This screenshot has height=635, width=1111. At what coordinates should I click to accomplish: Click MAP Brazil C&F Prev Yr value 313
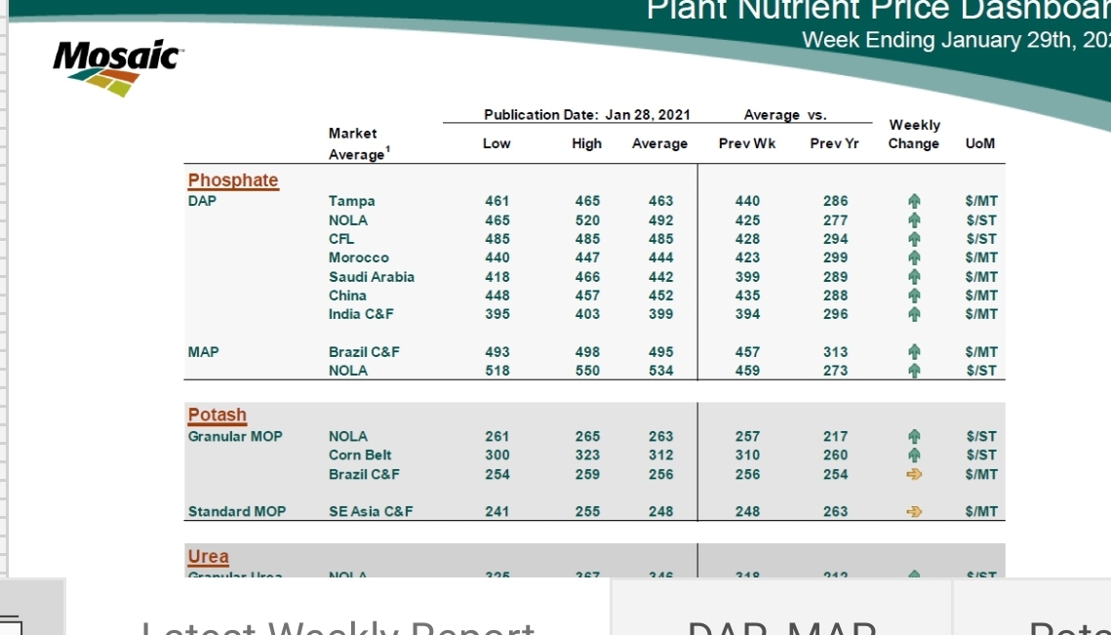point(835,351)
